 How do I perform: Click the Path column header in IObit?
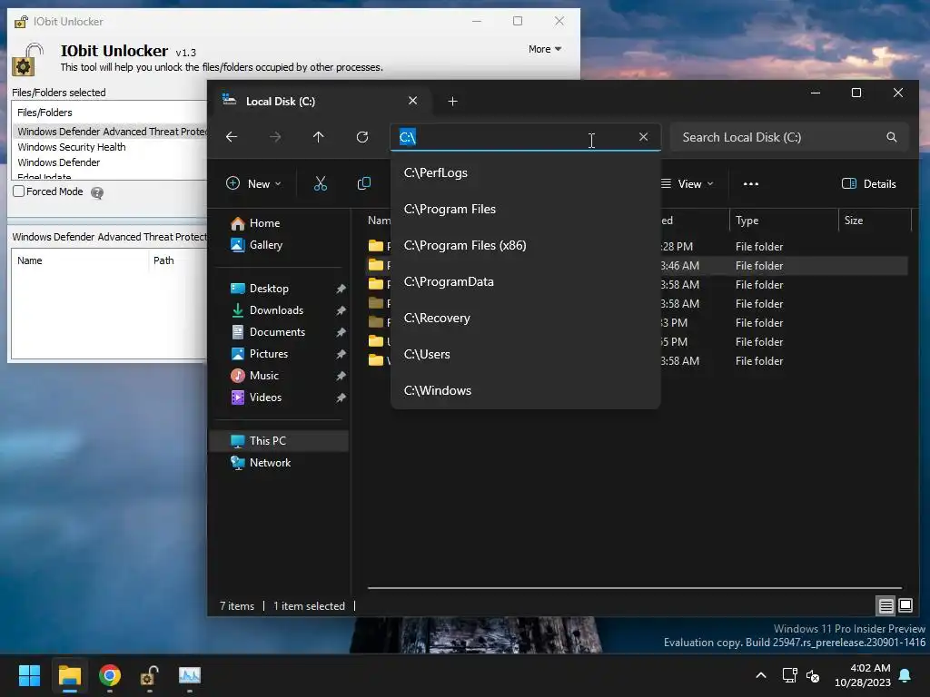177,260
